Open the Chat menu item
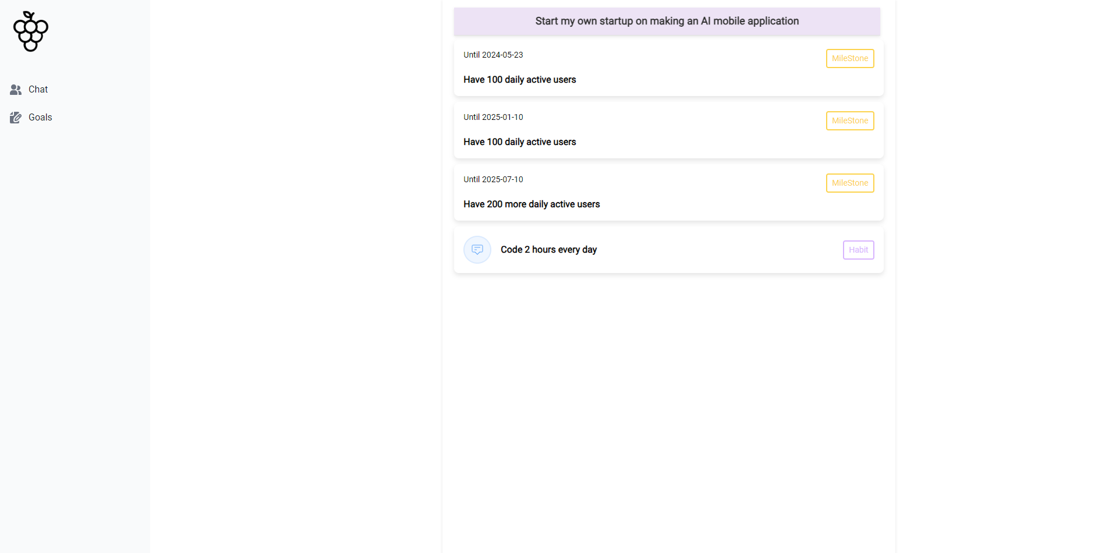 click(75, 90)
